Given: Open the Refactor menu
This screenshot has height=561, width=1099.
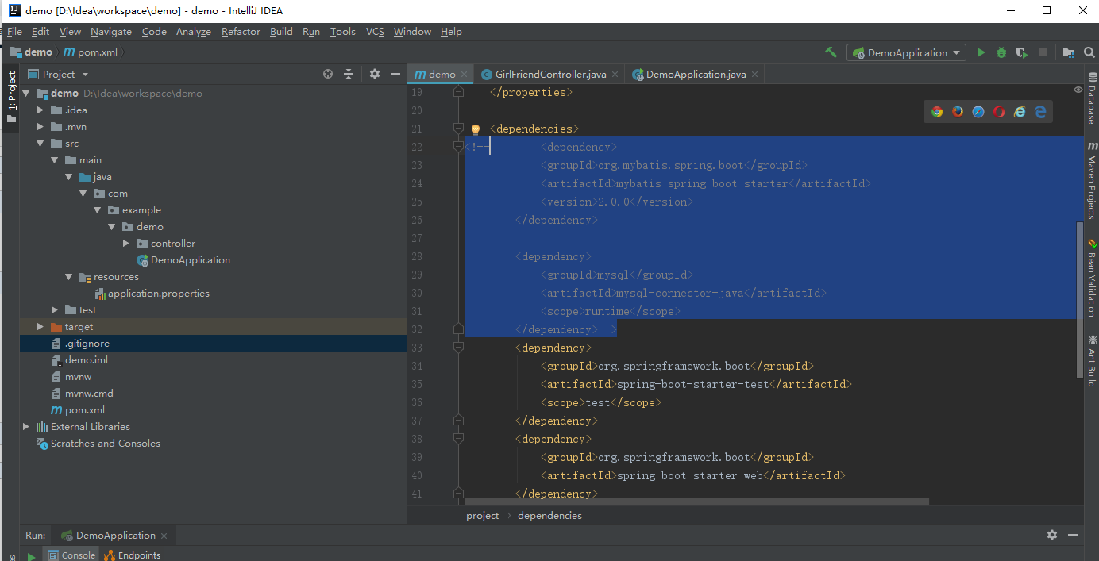Looking at the screenshot, I should pyautogui.click(x=241, y=32).
